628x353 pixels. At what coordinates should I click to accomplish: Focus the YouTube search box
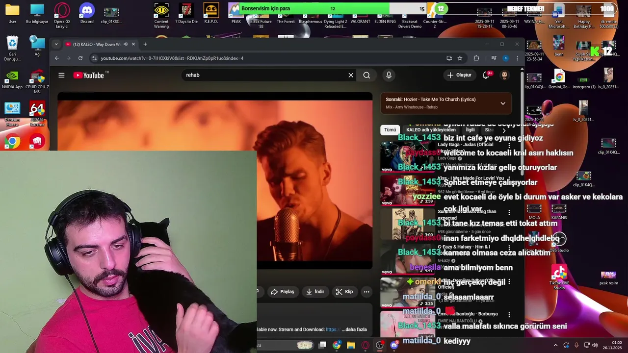click(265, 75)
